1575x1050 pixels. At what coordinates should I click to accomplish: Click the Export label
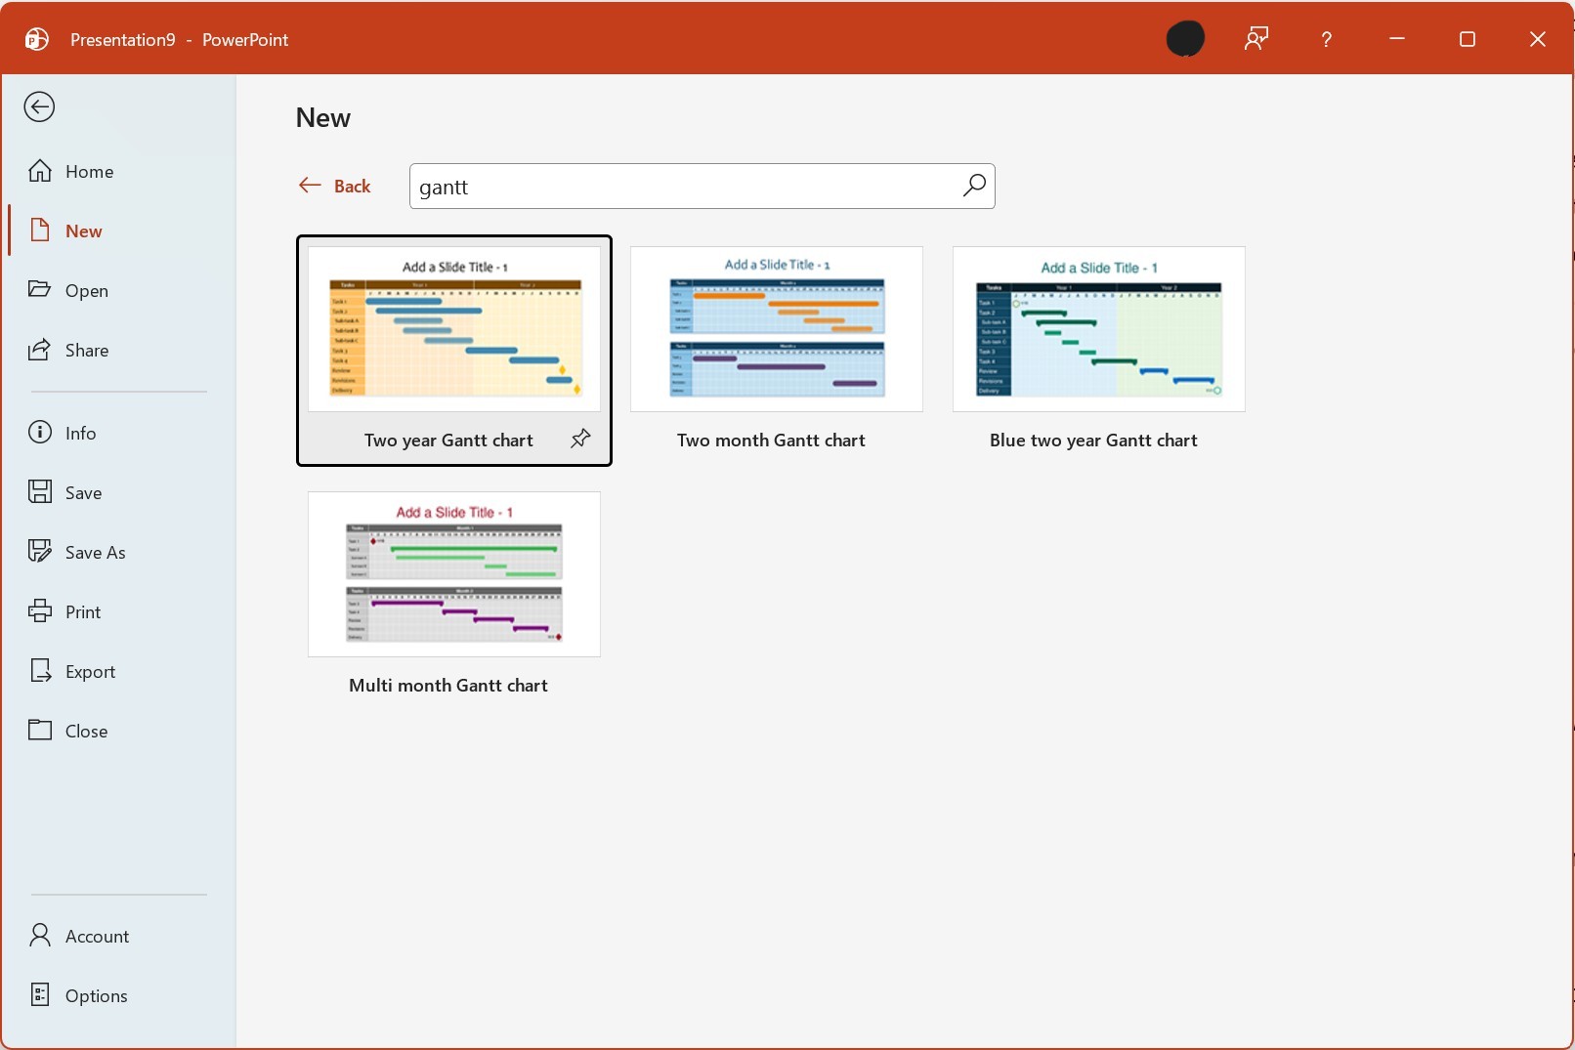(90, 671)
